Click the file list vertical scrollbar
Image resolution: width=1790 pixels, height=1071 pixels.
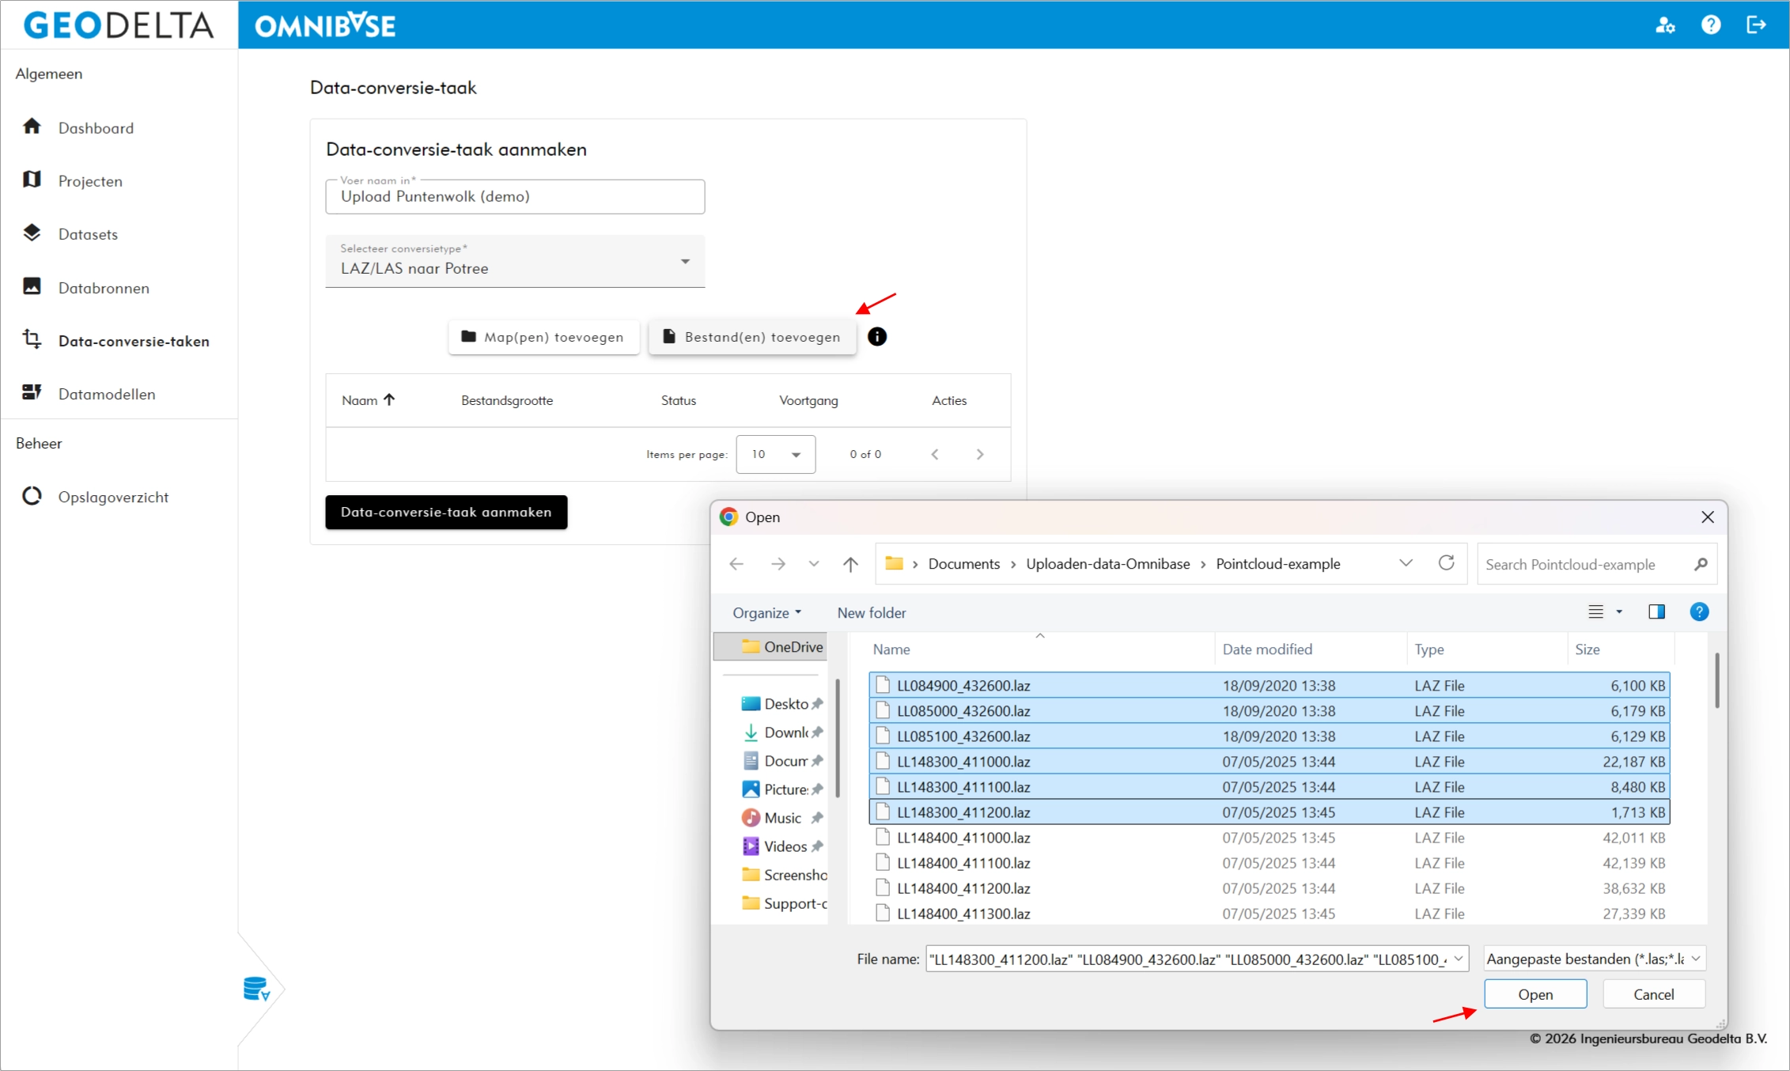(1716, 681)
